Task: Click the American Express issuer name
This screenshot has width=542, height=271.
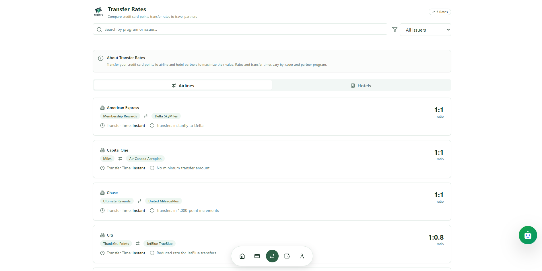Action: coord(123,108)
